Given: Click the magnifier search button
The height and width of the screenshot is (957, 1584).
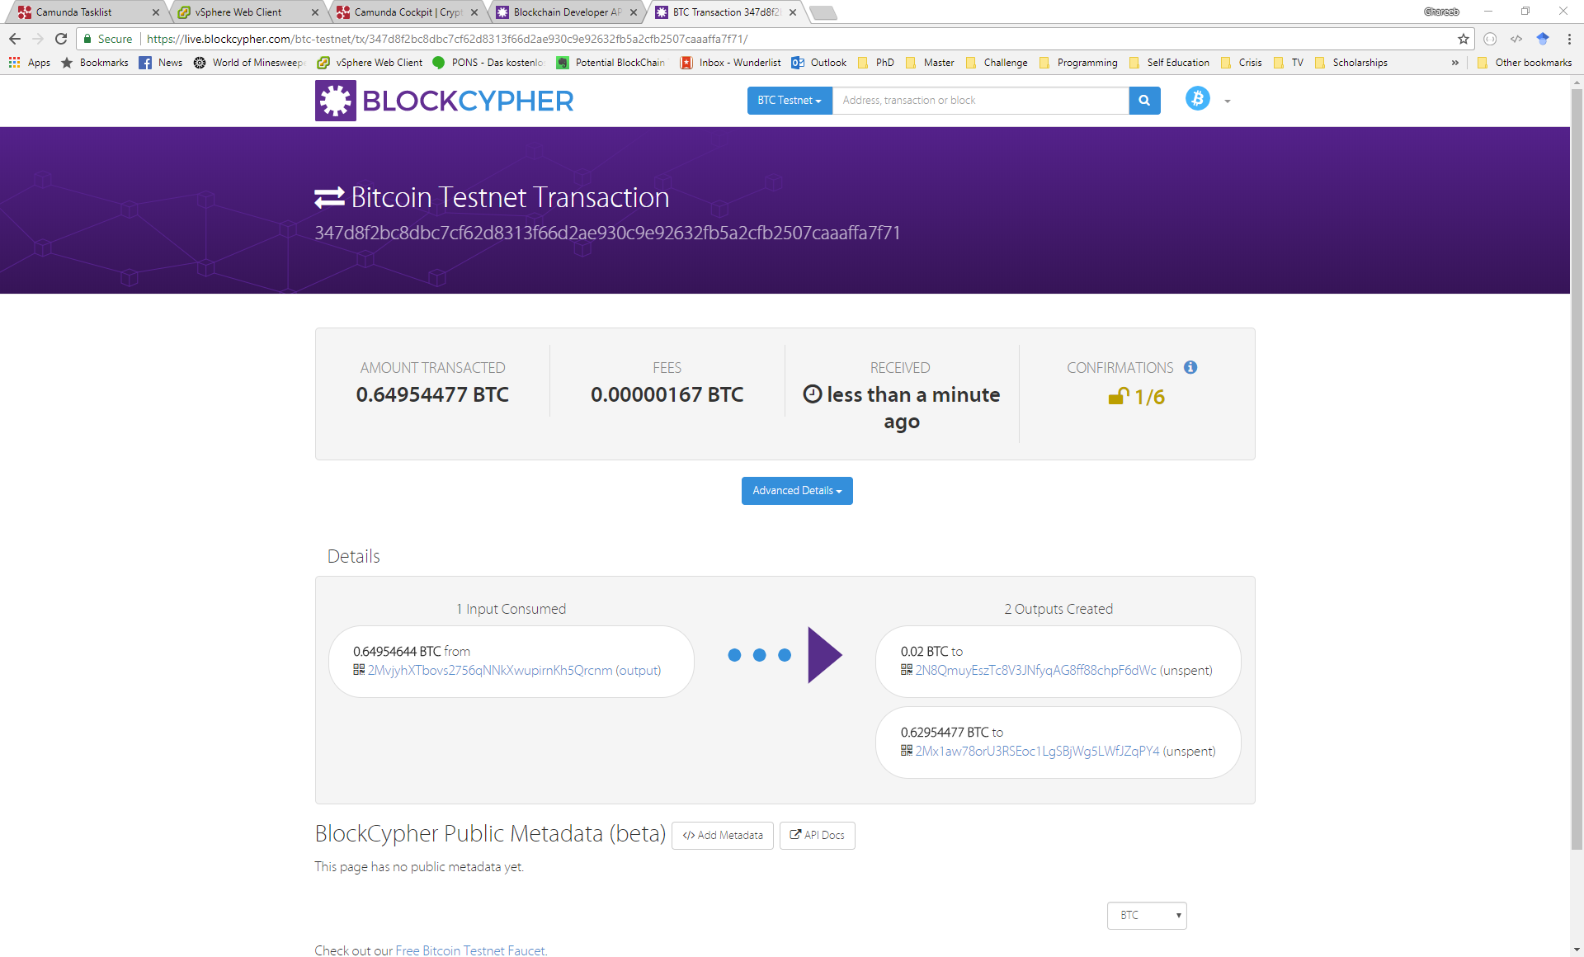Looking at the screenshot, I should pyautogui.click(x=1144, y=101).
